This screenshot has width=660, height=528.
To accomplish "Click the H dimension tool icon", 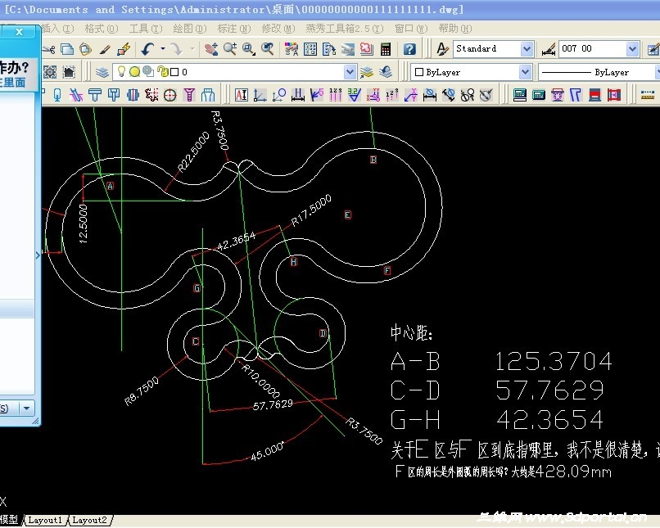I will pyautogui.click(x=297, y=95).
